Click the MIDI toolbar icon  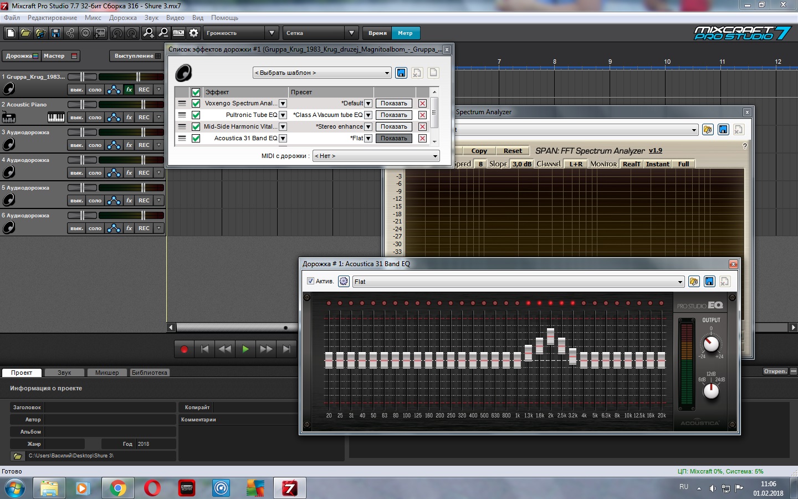pos(178,33)
